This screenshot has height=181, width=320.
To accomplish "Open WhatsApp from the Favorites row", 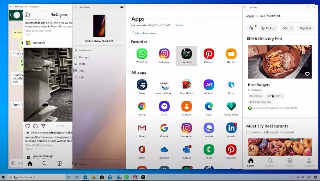I will tap(142, 54).
